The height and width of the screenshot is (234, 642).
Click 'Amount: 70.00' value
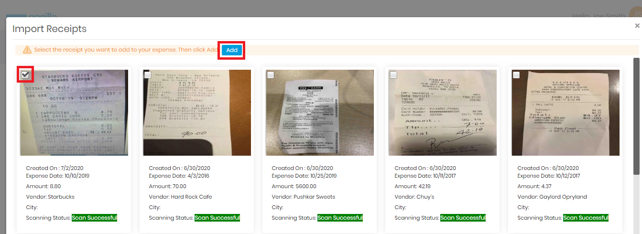(x=167, y=186)
